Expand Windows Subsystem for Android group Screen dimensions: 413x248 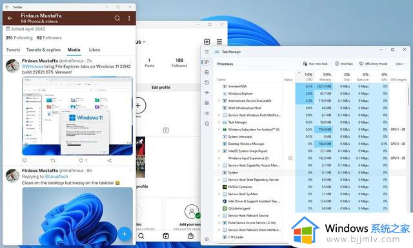(x=219, y=129)
